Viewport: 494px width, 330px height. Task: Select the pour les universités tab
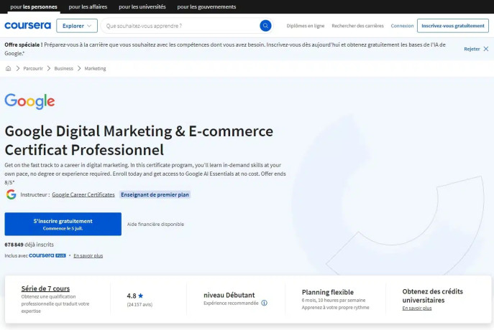tap(142, 6)
